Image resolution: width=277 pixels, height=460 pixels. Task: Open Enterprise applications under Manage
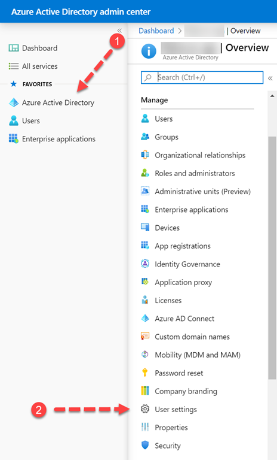point(192,210)
